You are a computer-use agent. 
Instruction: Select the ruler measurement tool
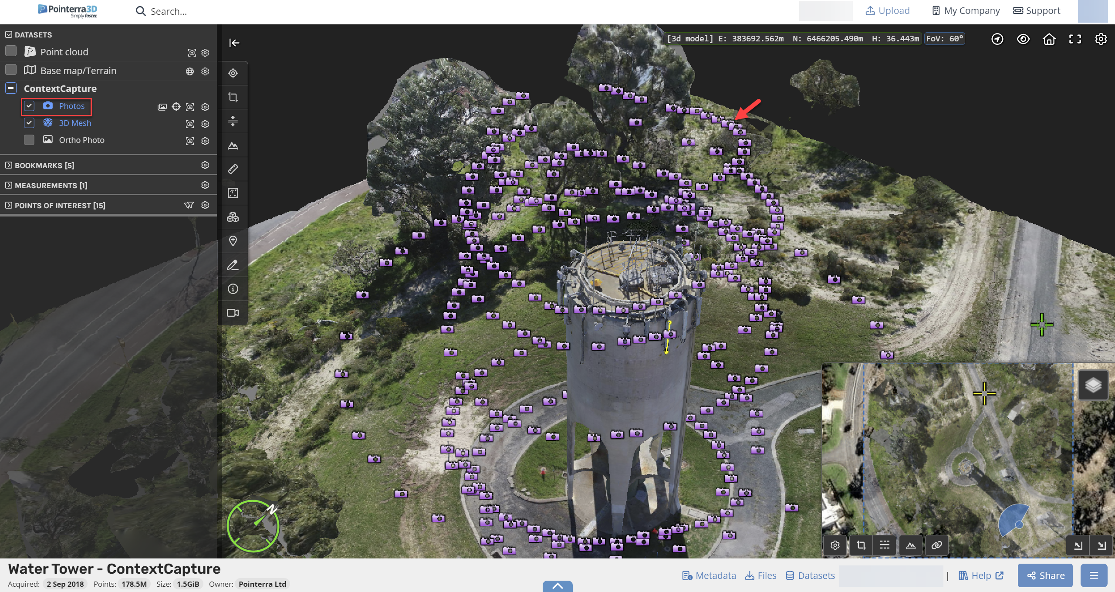click(233, 169)
